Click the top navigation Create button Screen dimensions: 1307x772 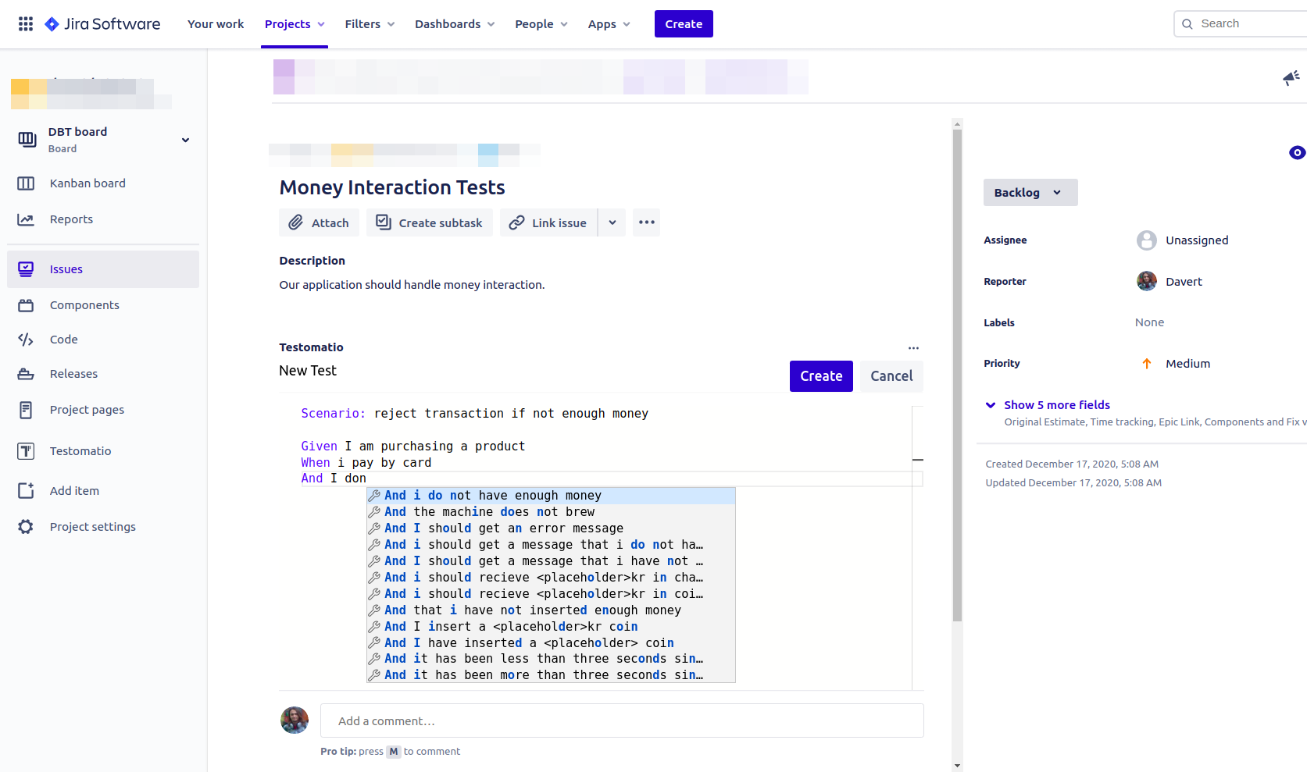(684, 24)
